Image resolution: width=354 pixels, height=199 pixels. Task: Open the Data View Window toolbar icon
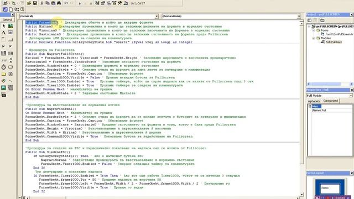point(126,3)
